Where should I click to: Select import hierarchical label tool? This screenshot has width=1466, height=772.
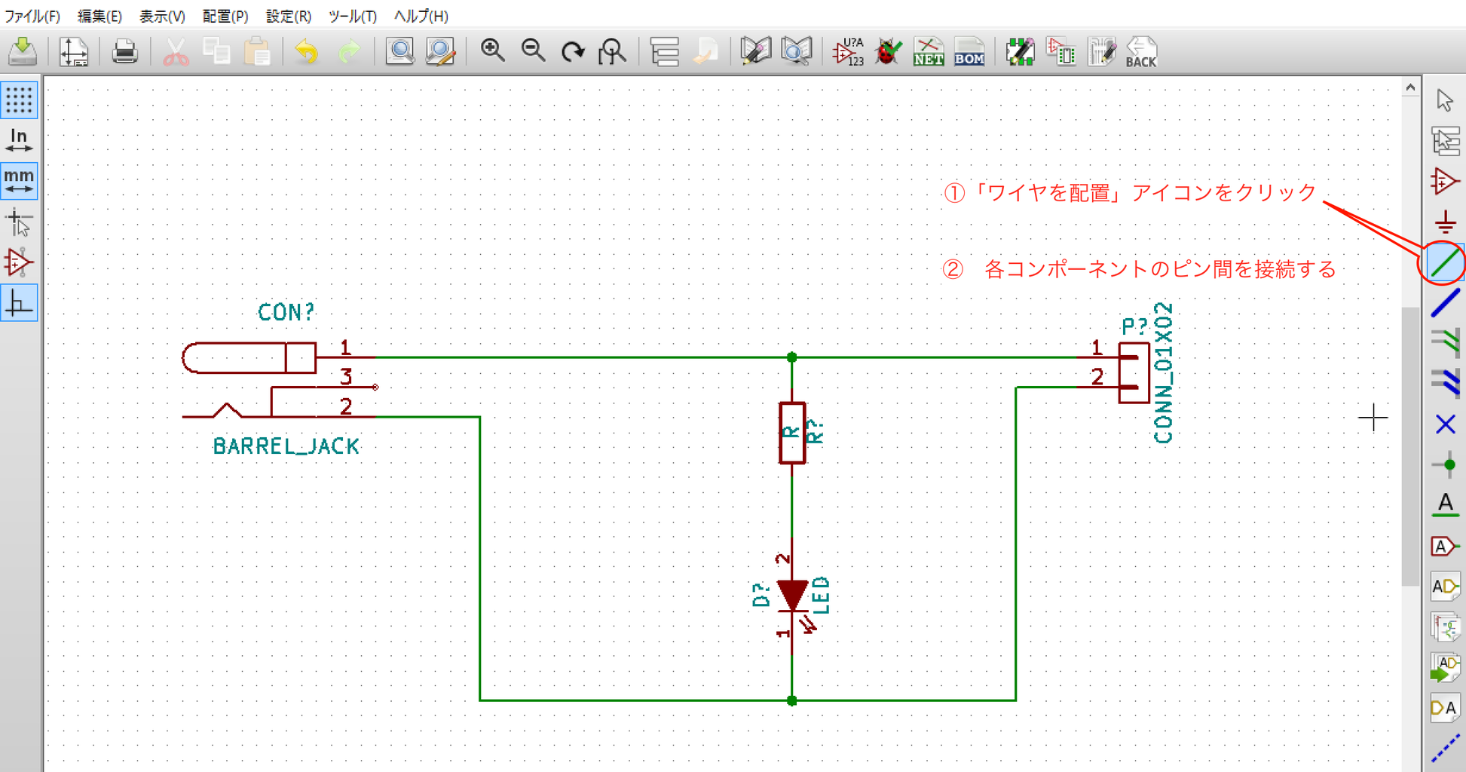pos(1445,668)
